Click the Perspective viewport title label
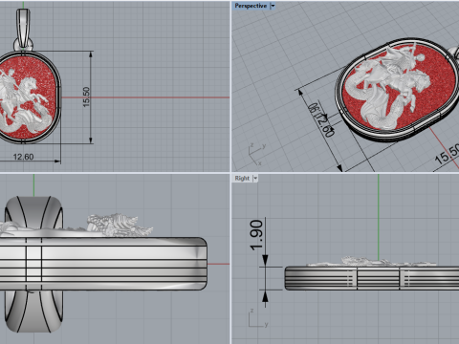The height and width of the screenshot is (344, 459). click(x=251, y=6)
